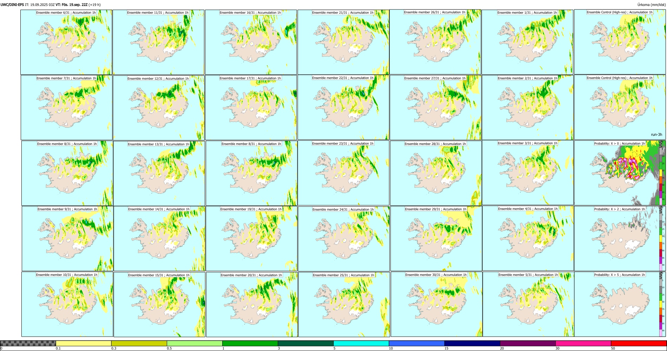Select the Ensemble member 14/31 map panel
The image size is (667, 351).
pos(159,238)
